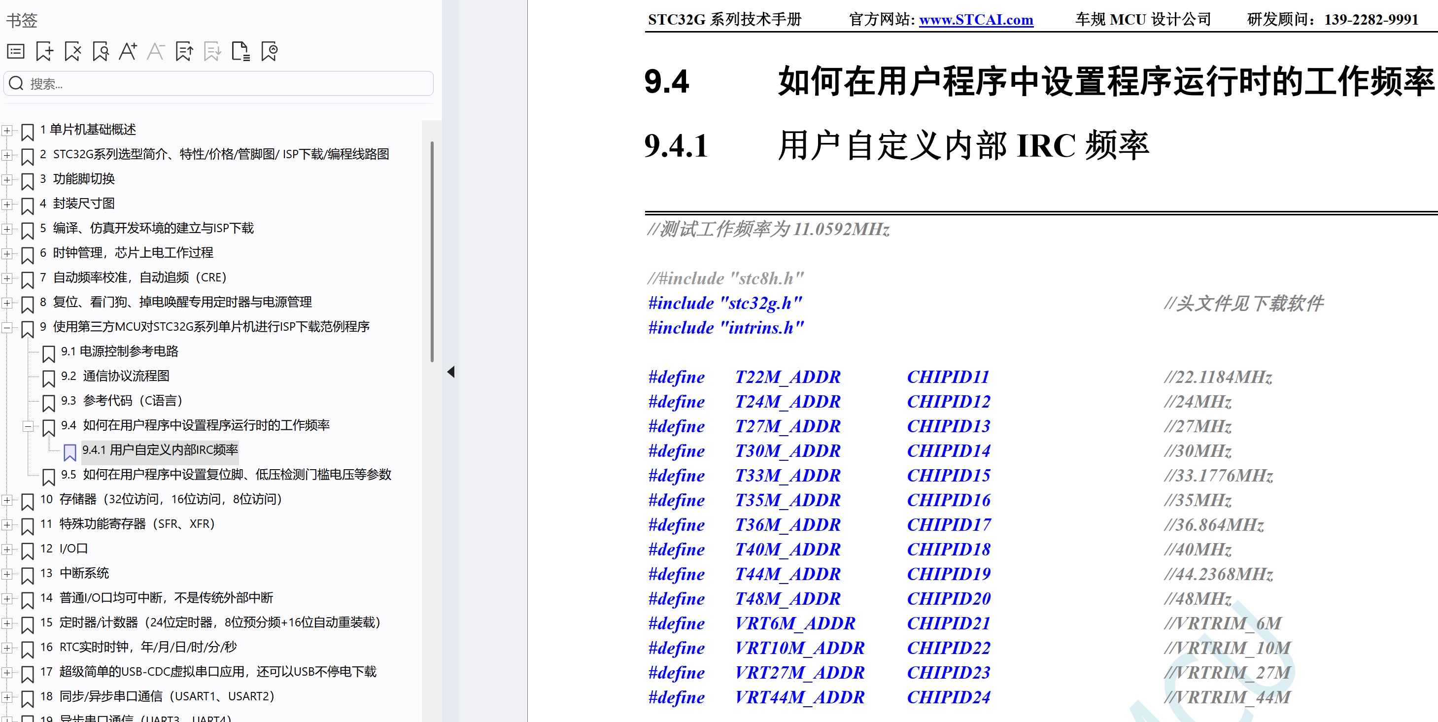Click the locate current bookmark icon

pos(269,51)
